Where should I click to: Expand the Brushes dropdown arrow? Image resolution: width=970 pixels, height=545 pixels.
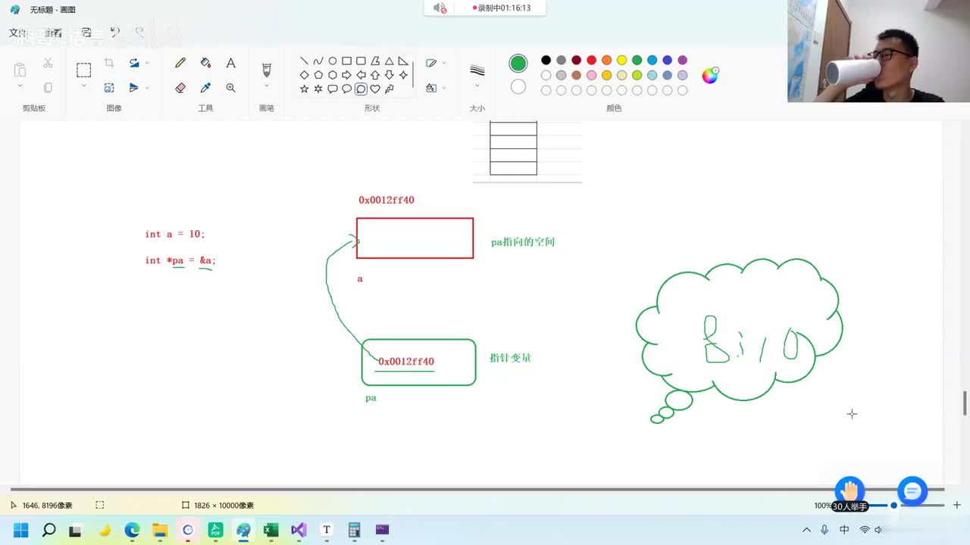266,86
